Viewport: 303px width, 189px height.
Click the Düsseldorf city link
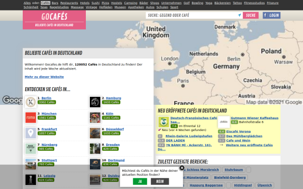click(115, 129)
